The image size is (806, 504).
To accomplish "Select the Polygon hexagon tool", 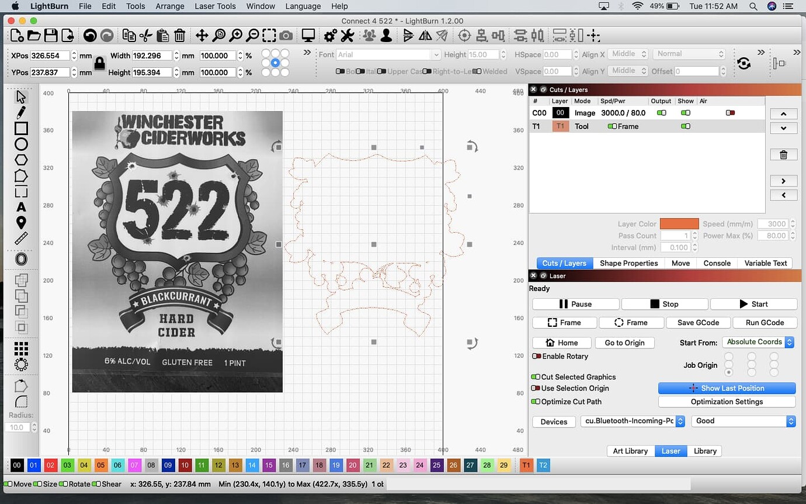I will [x=21, y=160].
